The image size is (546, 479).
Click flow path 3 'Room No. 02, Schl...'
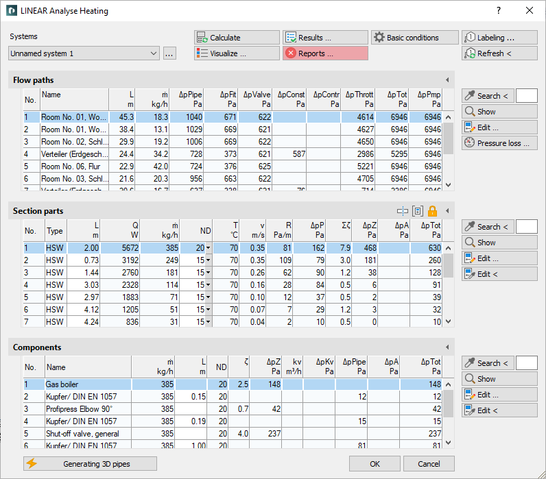(x=233, y=142)
